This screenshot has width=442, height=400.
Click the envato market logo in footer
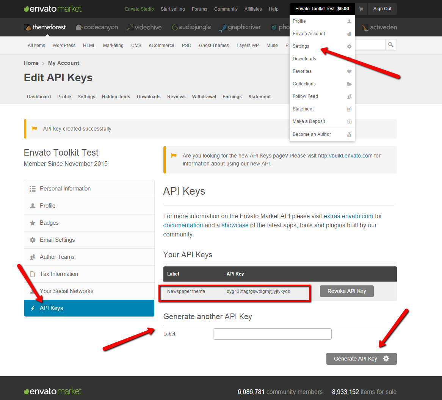pos(53,391)
